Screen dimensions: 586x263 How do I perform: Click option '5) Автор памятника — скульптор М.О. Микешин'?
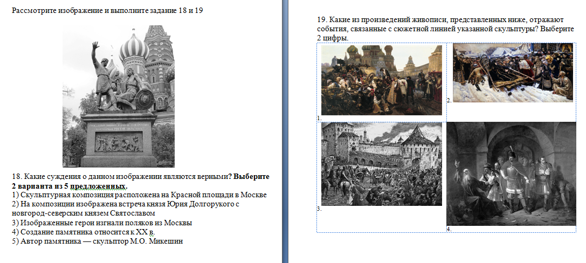pyautogui.click(x=98, y=241)
